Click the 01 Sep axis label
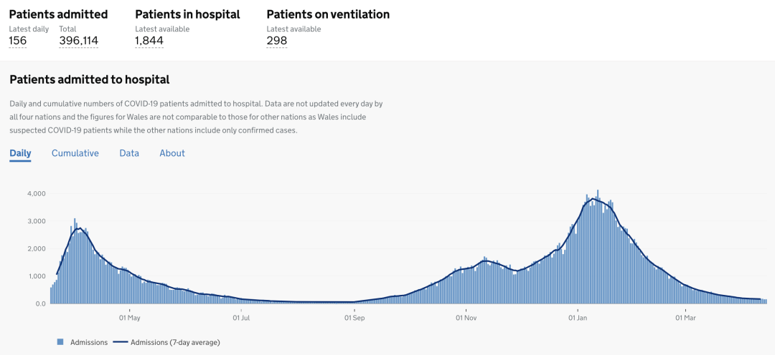Viewport: 775px width, 355px height. point(354,318)
